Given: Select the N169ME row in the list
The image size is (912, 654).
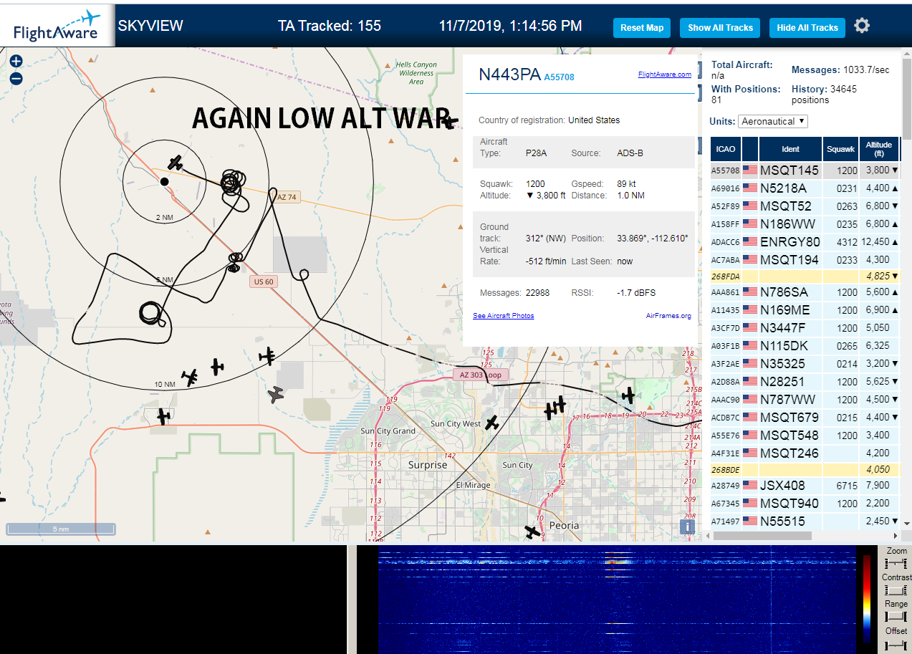Looking at the screenshot, I should point(805,310).
